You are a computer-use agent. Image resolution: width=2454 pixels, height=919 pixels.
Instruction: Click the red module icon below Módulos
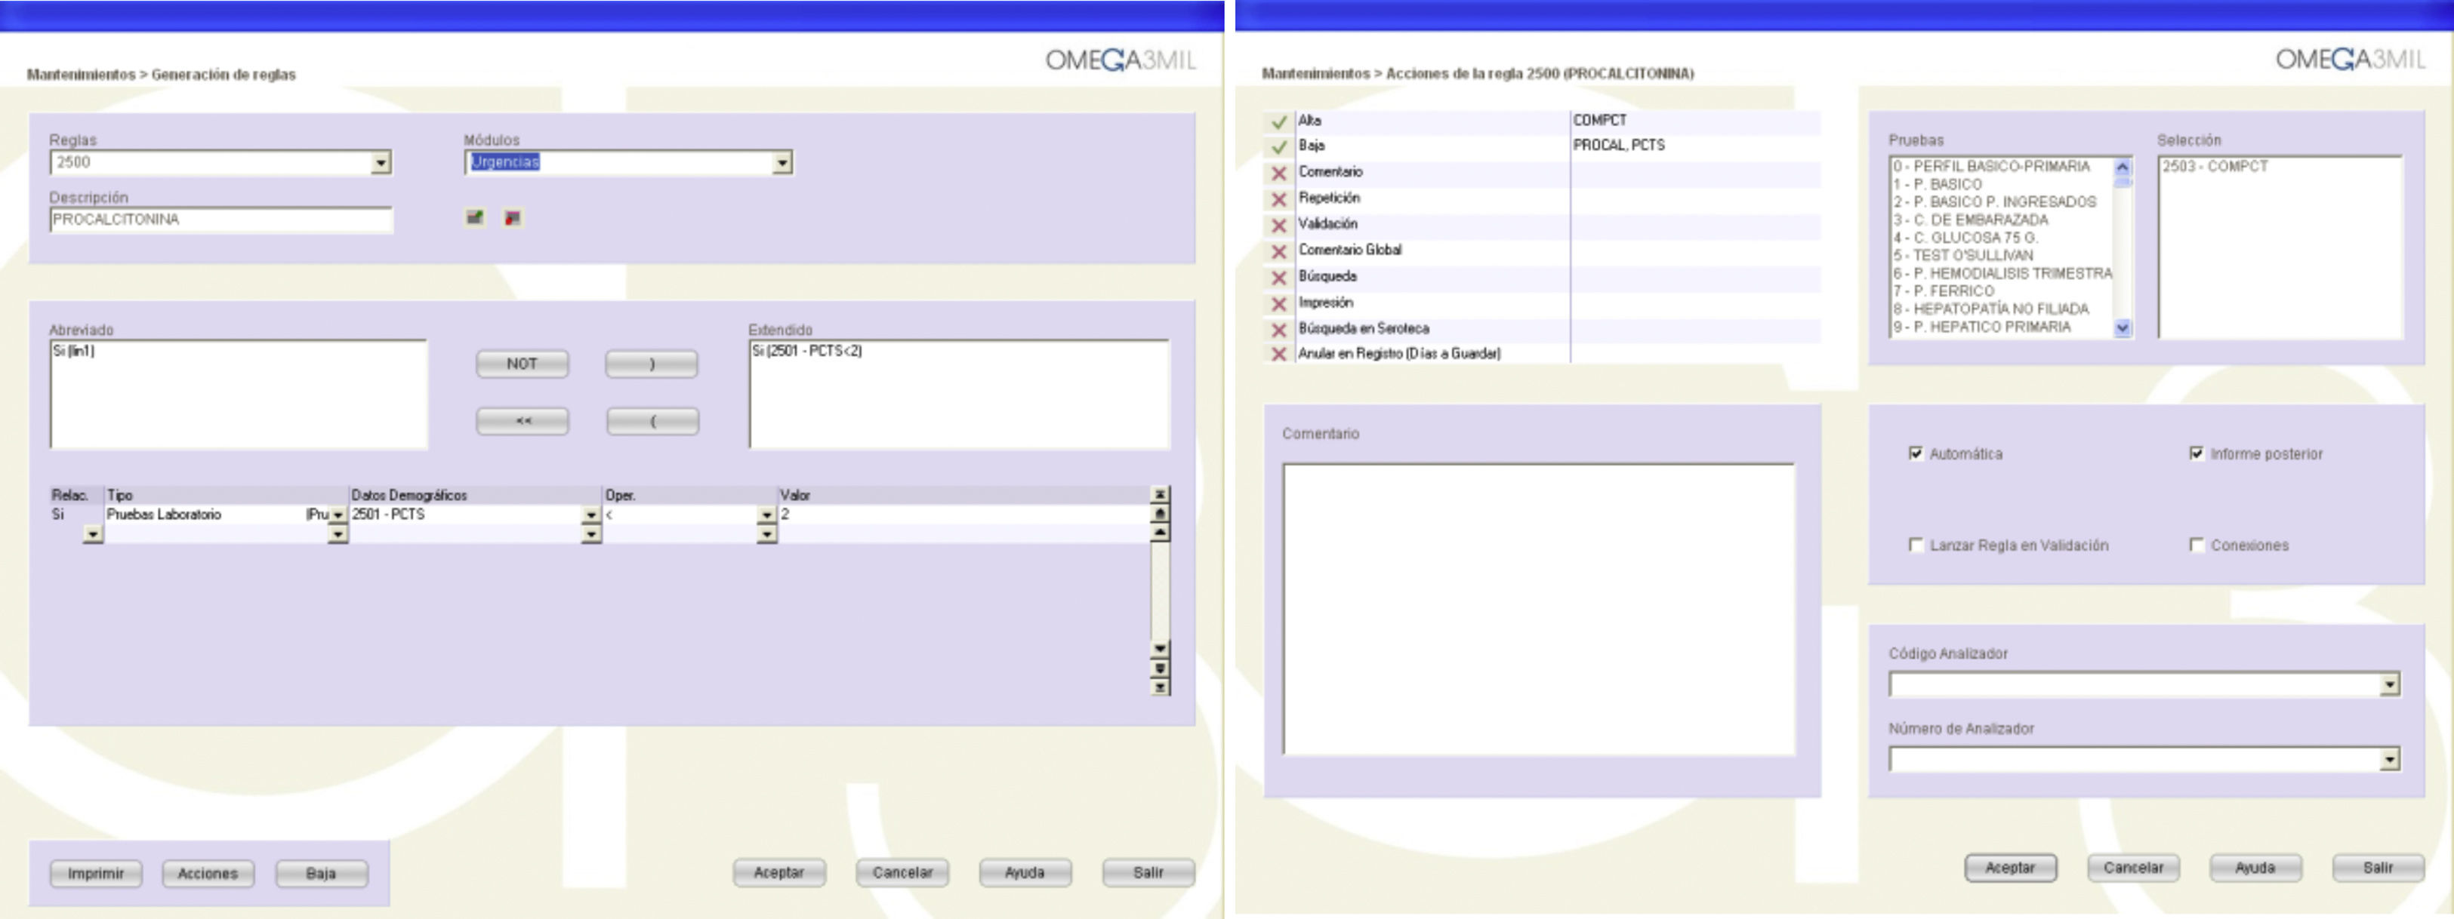(513, 218)
